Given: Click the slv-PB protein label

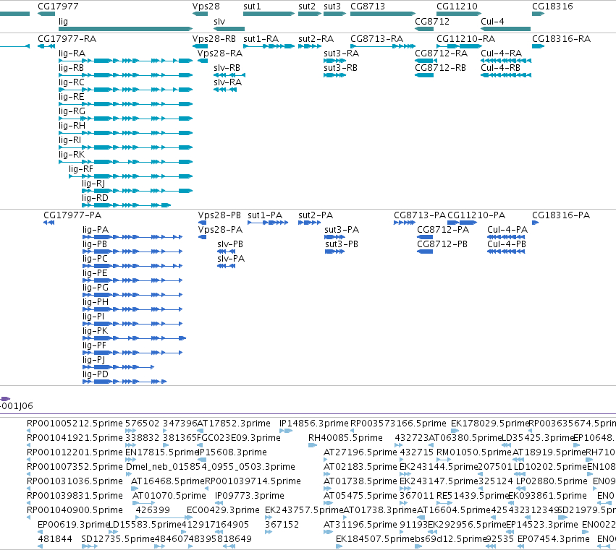Looking at the screenshot, I should [x=230, y=244].
